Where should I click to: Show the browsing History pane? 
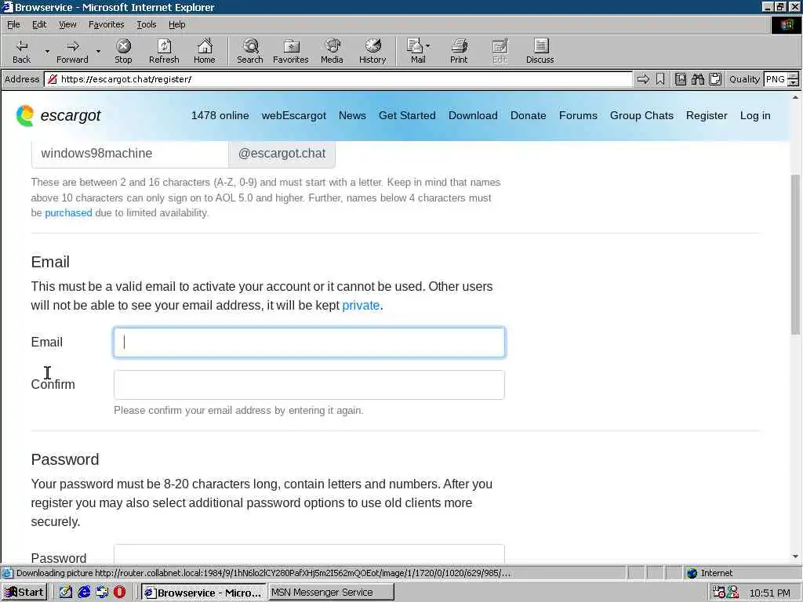(x=372, y=51)
